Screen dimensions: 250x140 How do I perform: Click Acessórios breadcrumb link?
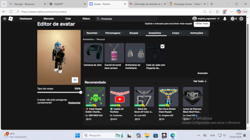(88, 40)
